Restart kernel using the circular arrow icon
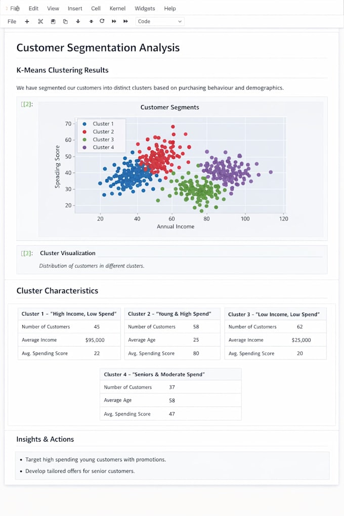The image size is (344, 516). [x=102, y=21]
